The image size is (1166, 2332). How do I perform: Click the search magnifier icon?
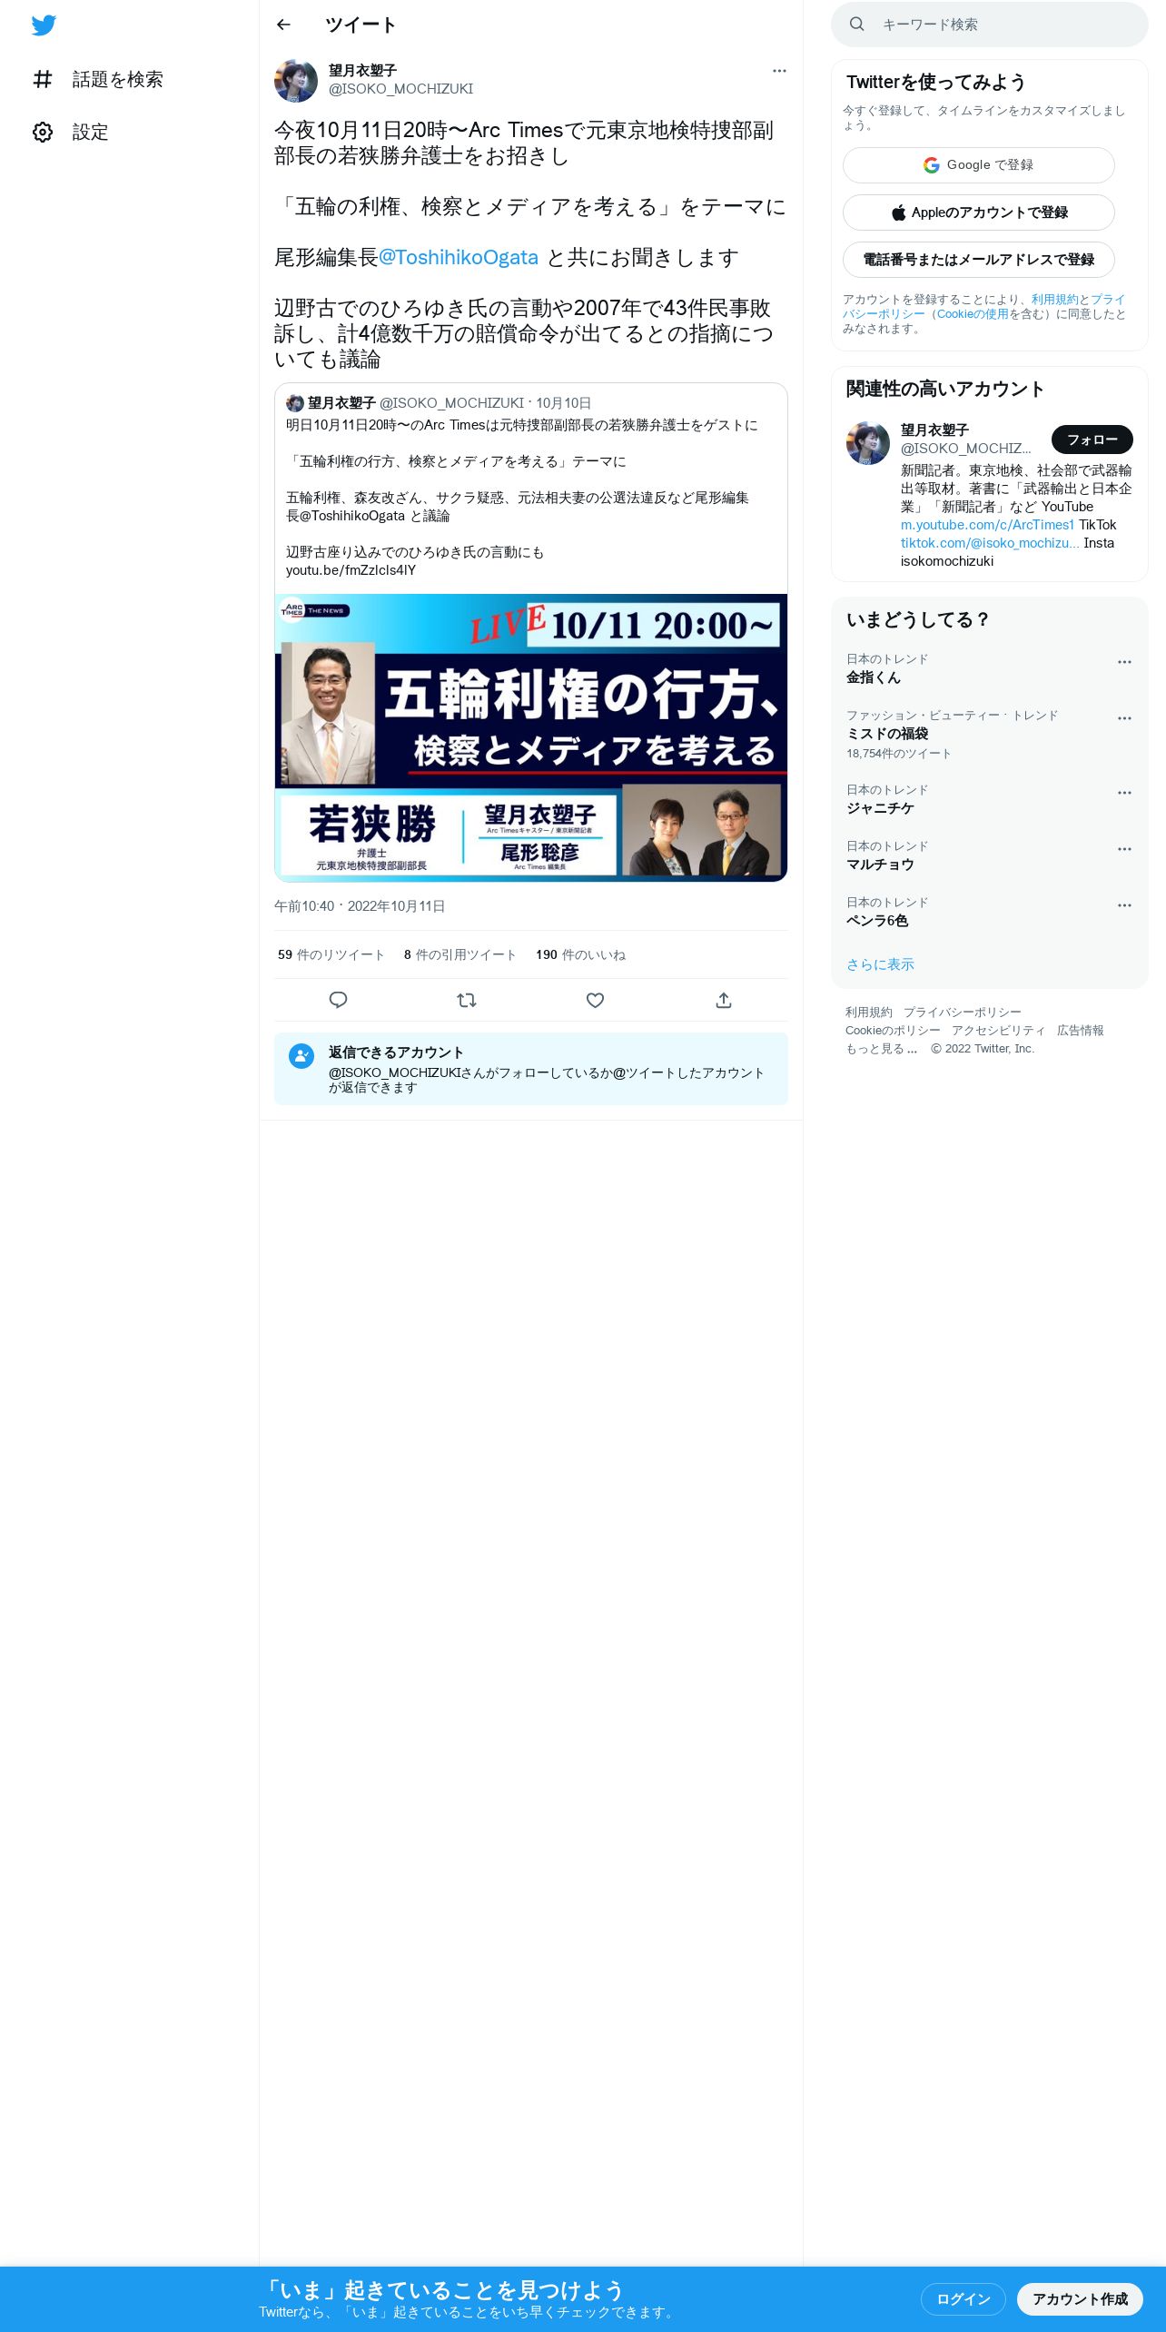(x=856, y=25)
